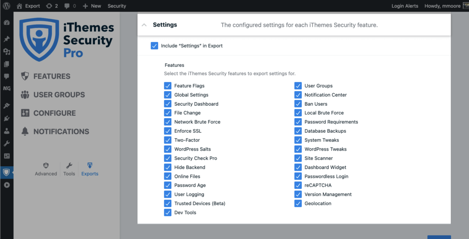Open the Users person icon
469x239 pixels.
click(x=6, y=131)
